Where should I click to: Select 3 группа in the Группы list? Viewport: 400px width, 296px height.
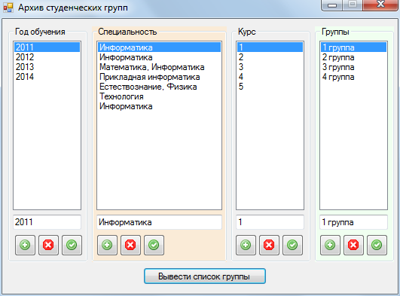coord(354,67)
